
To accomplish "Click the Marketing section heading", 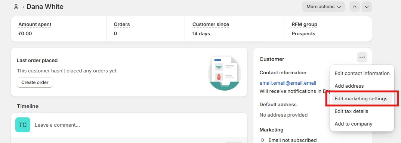I will pos(271,130).
